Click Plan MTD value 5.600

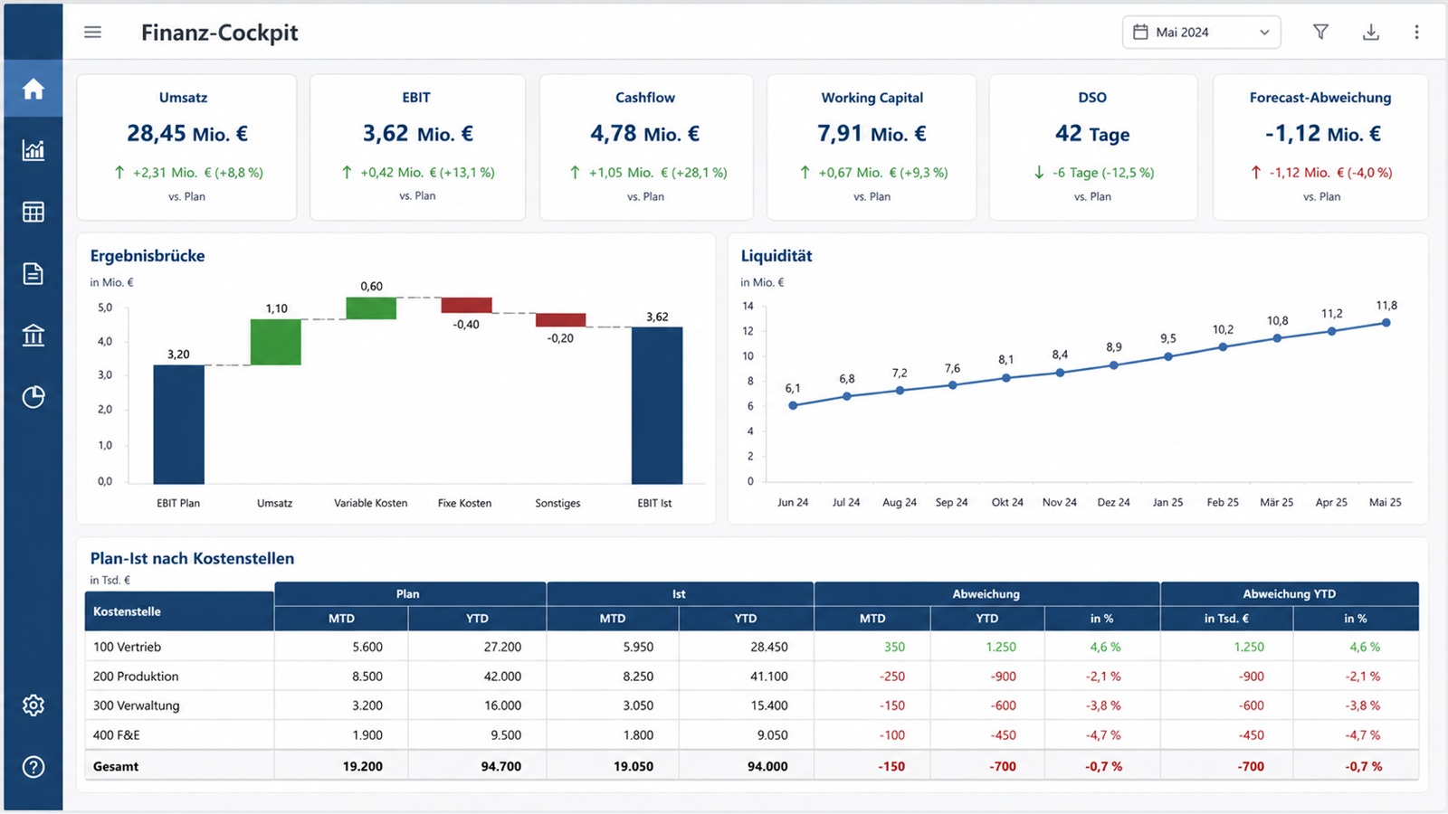tap(367, 647)
